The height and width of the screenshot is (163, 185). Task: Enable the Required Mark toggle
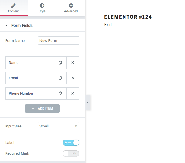pos(71,153)
